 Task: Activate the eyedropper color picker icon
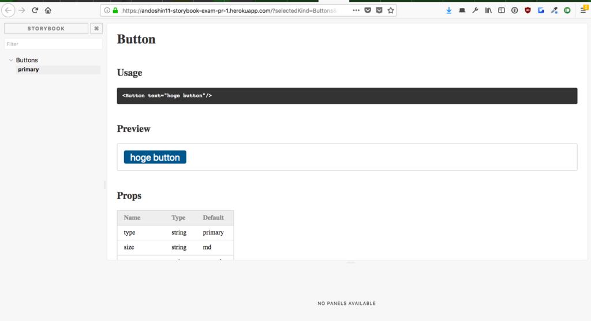tap(554, 10)
